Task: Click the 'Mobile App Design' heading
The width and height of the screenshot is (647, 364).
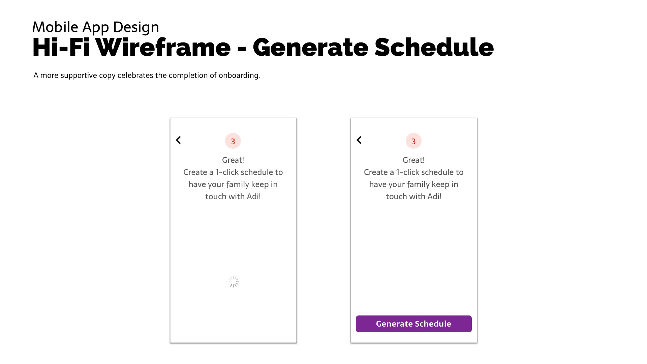Action: pos(96,27)
